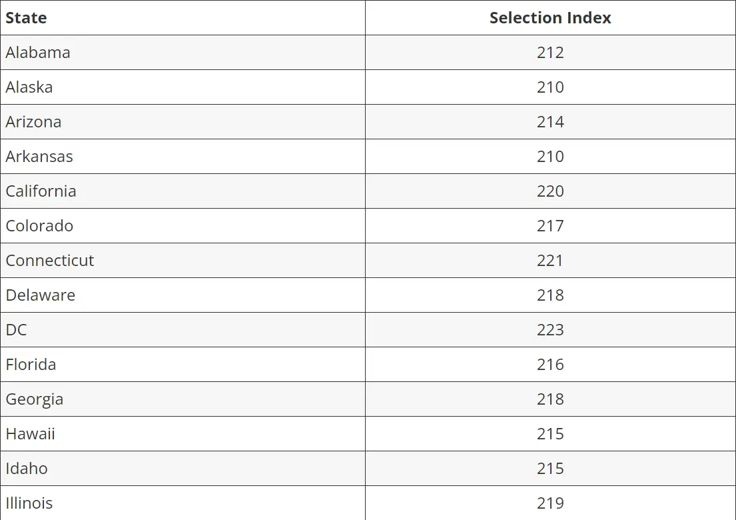Click the Colorado state cell
This screenshot has height=520, width=736.
(x=40, y=226)
